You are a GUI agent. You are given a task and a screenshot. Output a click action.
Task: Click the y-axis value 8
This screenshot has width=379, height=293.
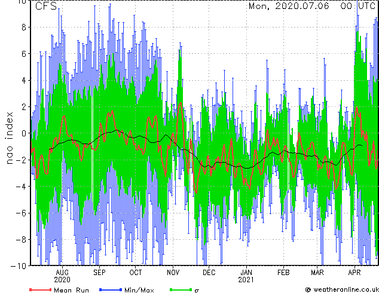coord(24,28)
